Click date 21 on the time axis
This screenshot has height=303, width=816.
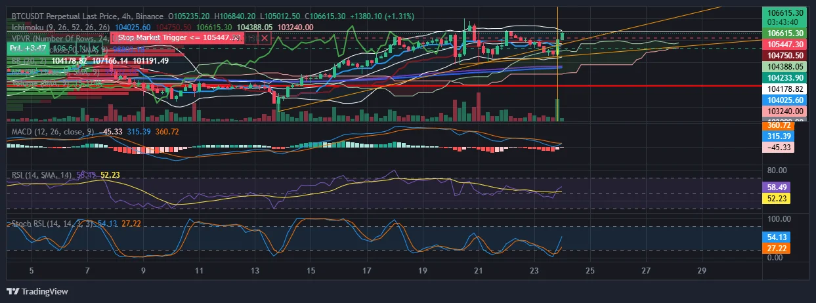[x=479, y=270]
